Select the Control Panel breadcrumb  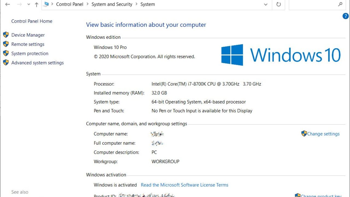69,4
